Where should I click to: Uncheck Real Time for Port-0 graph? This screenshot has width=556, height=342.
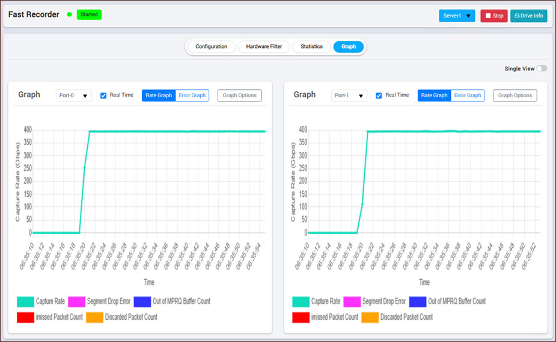pyautogui.click(x=103, y=95)
